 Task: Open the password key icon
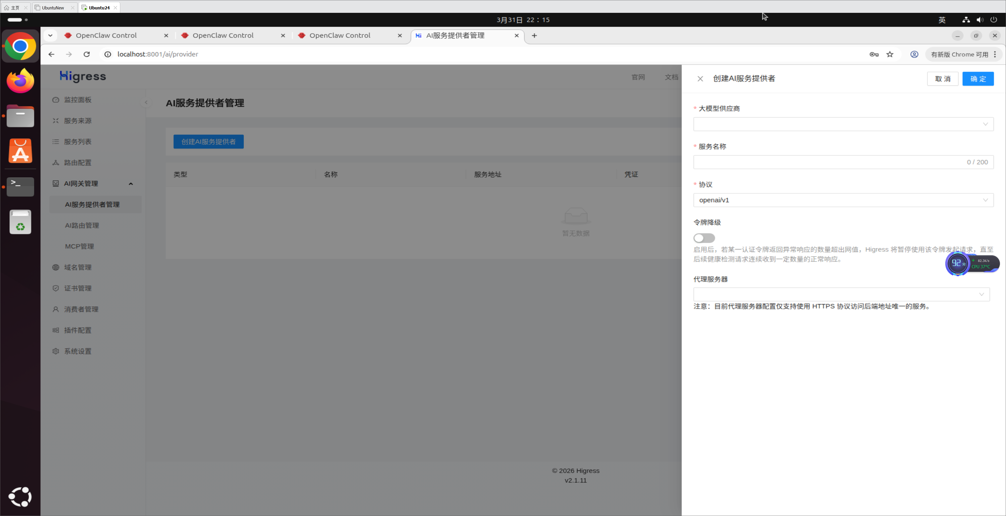click(874, 54)
